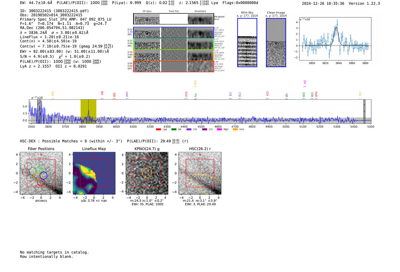Image resolution: width=400 pixels, height=272 pixels.
Task: Click the EWr = 82.00(±83.00) line
Action: (x=65, y=51)
